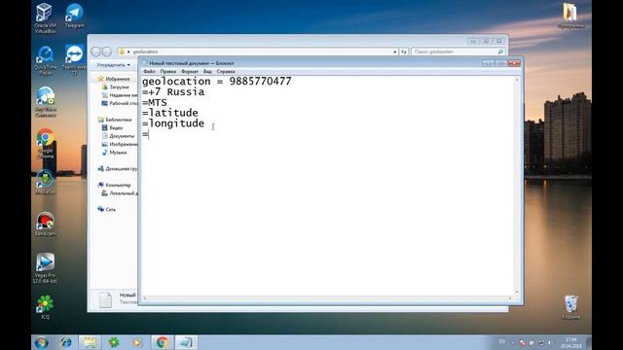The height and width of the screenshot is (350, 623).
Task: Open the Файл menu in Notepad
Action: tap(149, 71)
